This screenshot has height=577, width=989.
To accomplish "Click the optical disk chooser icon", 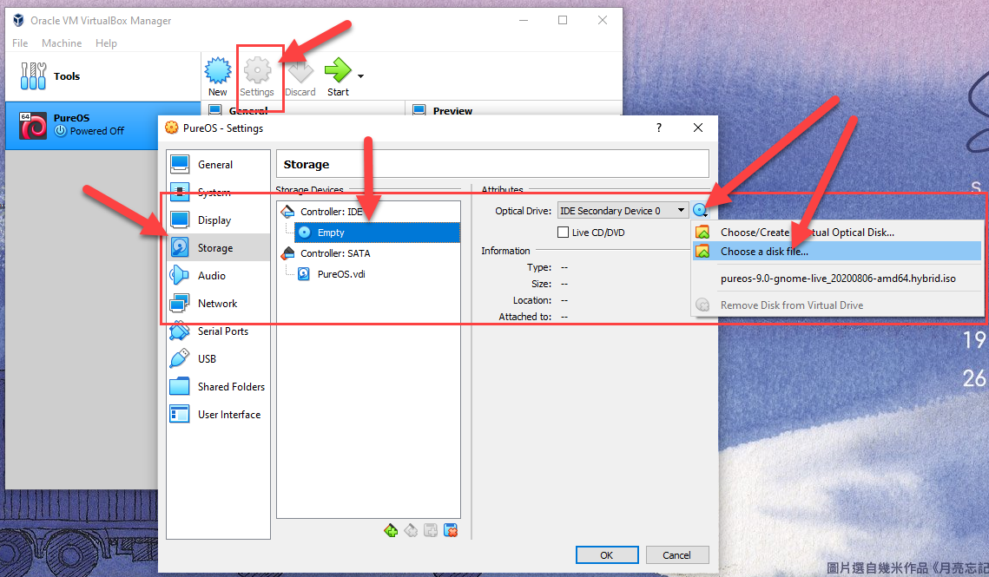I will [x=700, y=211].
